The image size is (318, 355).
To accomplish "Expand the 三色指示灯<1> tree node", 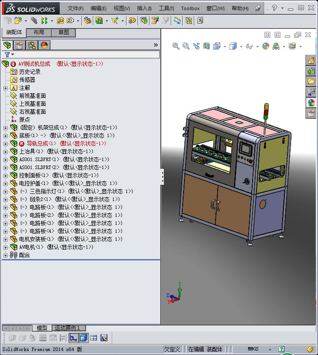I will tap(5, 192).
